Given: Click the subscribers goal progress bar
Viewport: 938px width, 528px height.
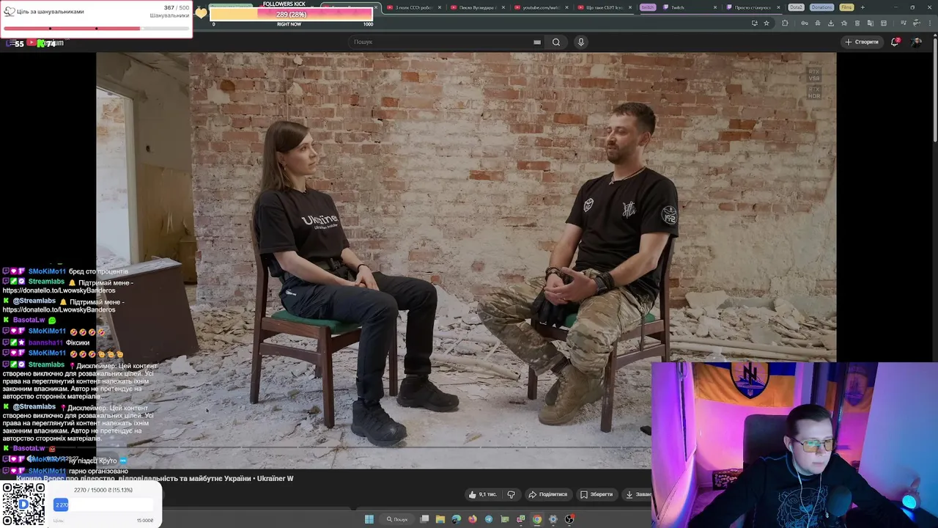Looking at the screenshot, I should coord(96,29).
